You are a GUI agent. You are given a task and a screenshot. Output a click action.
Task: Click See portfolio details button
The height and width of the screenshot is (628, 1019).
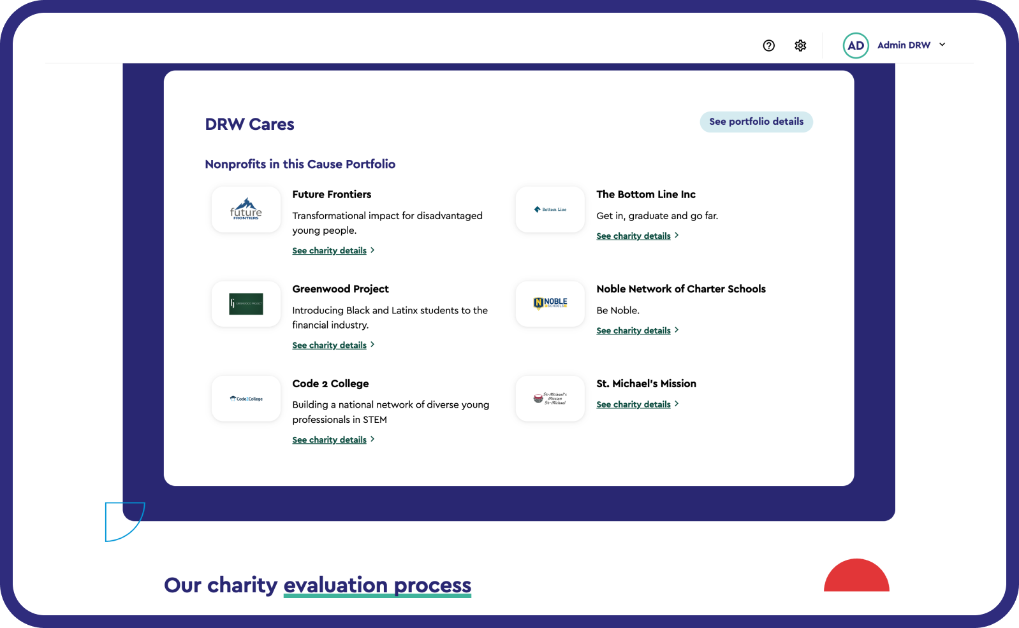pyautogui.click(x=756, y=122)
